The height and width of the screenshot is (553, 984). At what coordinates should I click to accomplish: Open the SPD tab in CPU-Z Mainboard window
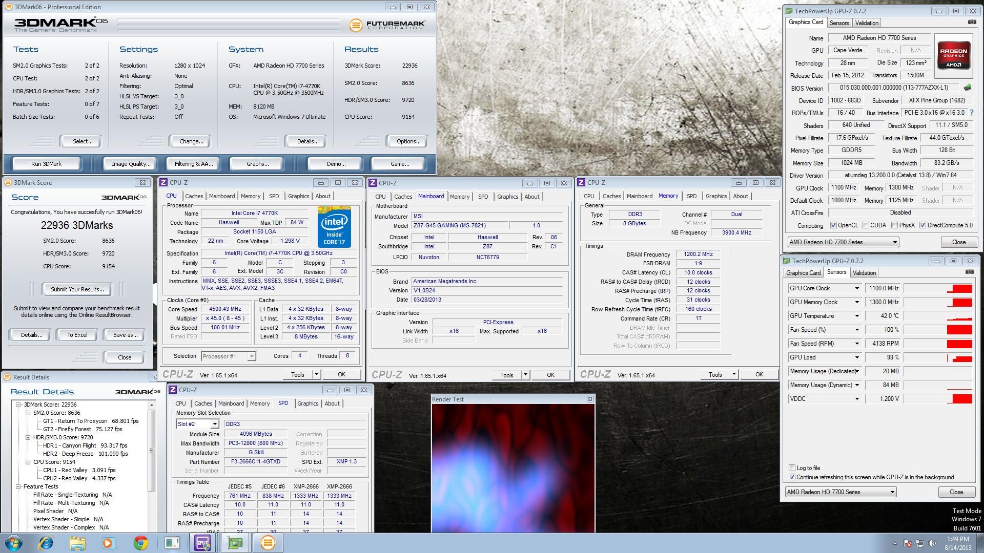pyautogui.click(x=483, y=197)
